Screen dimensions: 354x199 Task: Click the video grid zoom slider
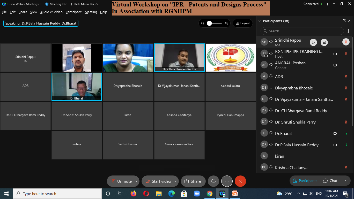(214, 23)
